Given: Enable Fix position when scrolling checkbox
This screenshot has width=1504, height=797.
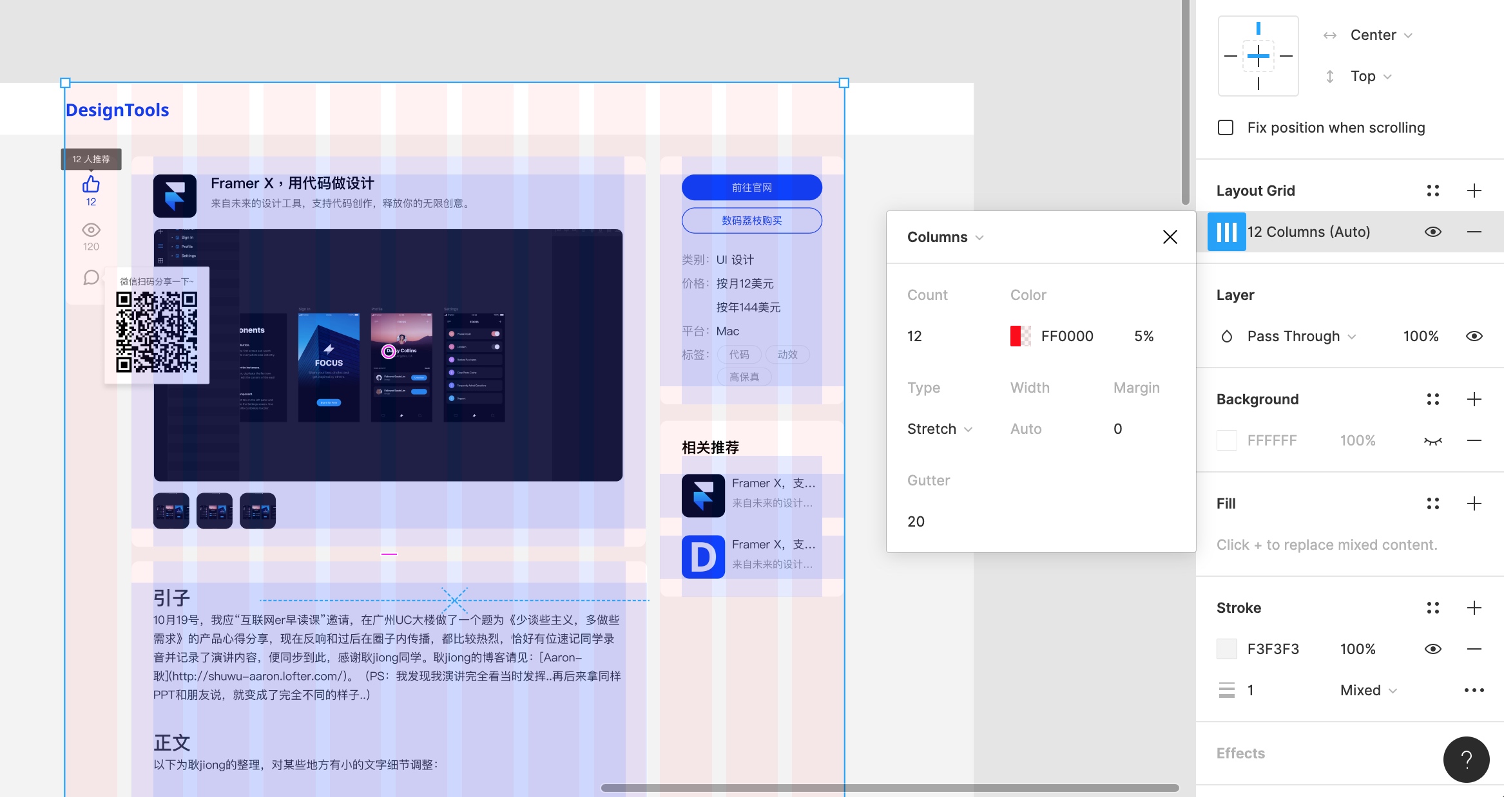Looking at the screenshot, I should point(1226,127).
